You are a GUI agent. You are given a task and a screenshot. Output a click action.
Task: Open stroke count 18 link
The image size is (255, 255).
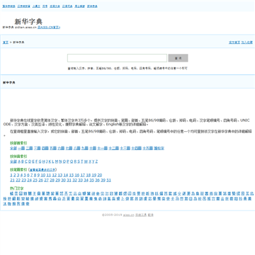click(89, 175)
